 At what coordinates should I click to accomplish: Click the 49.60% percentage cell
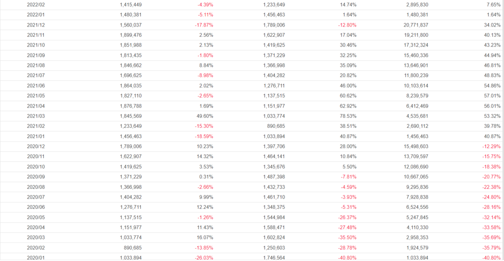coord(203,116)
